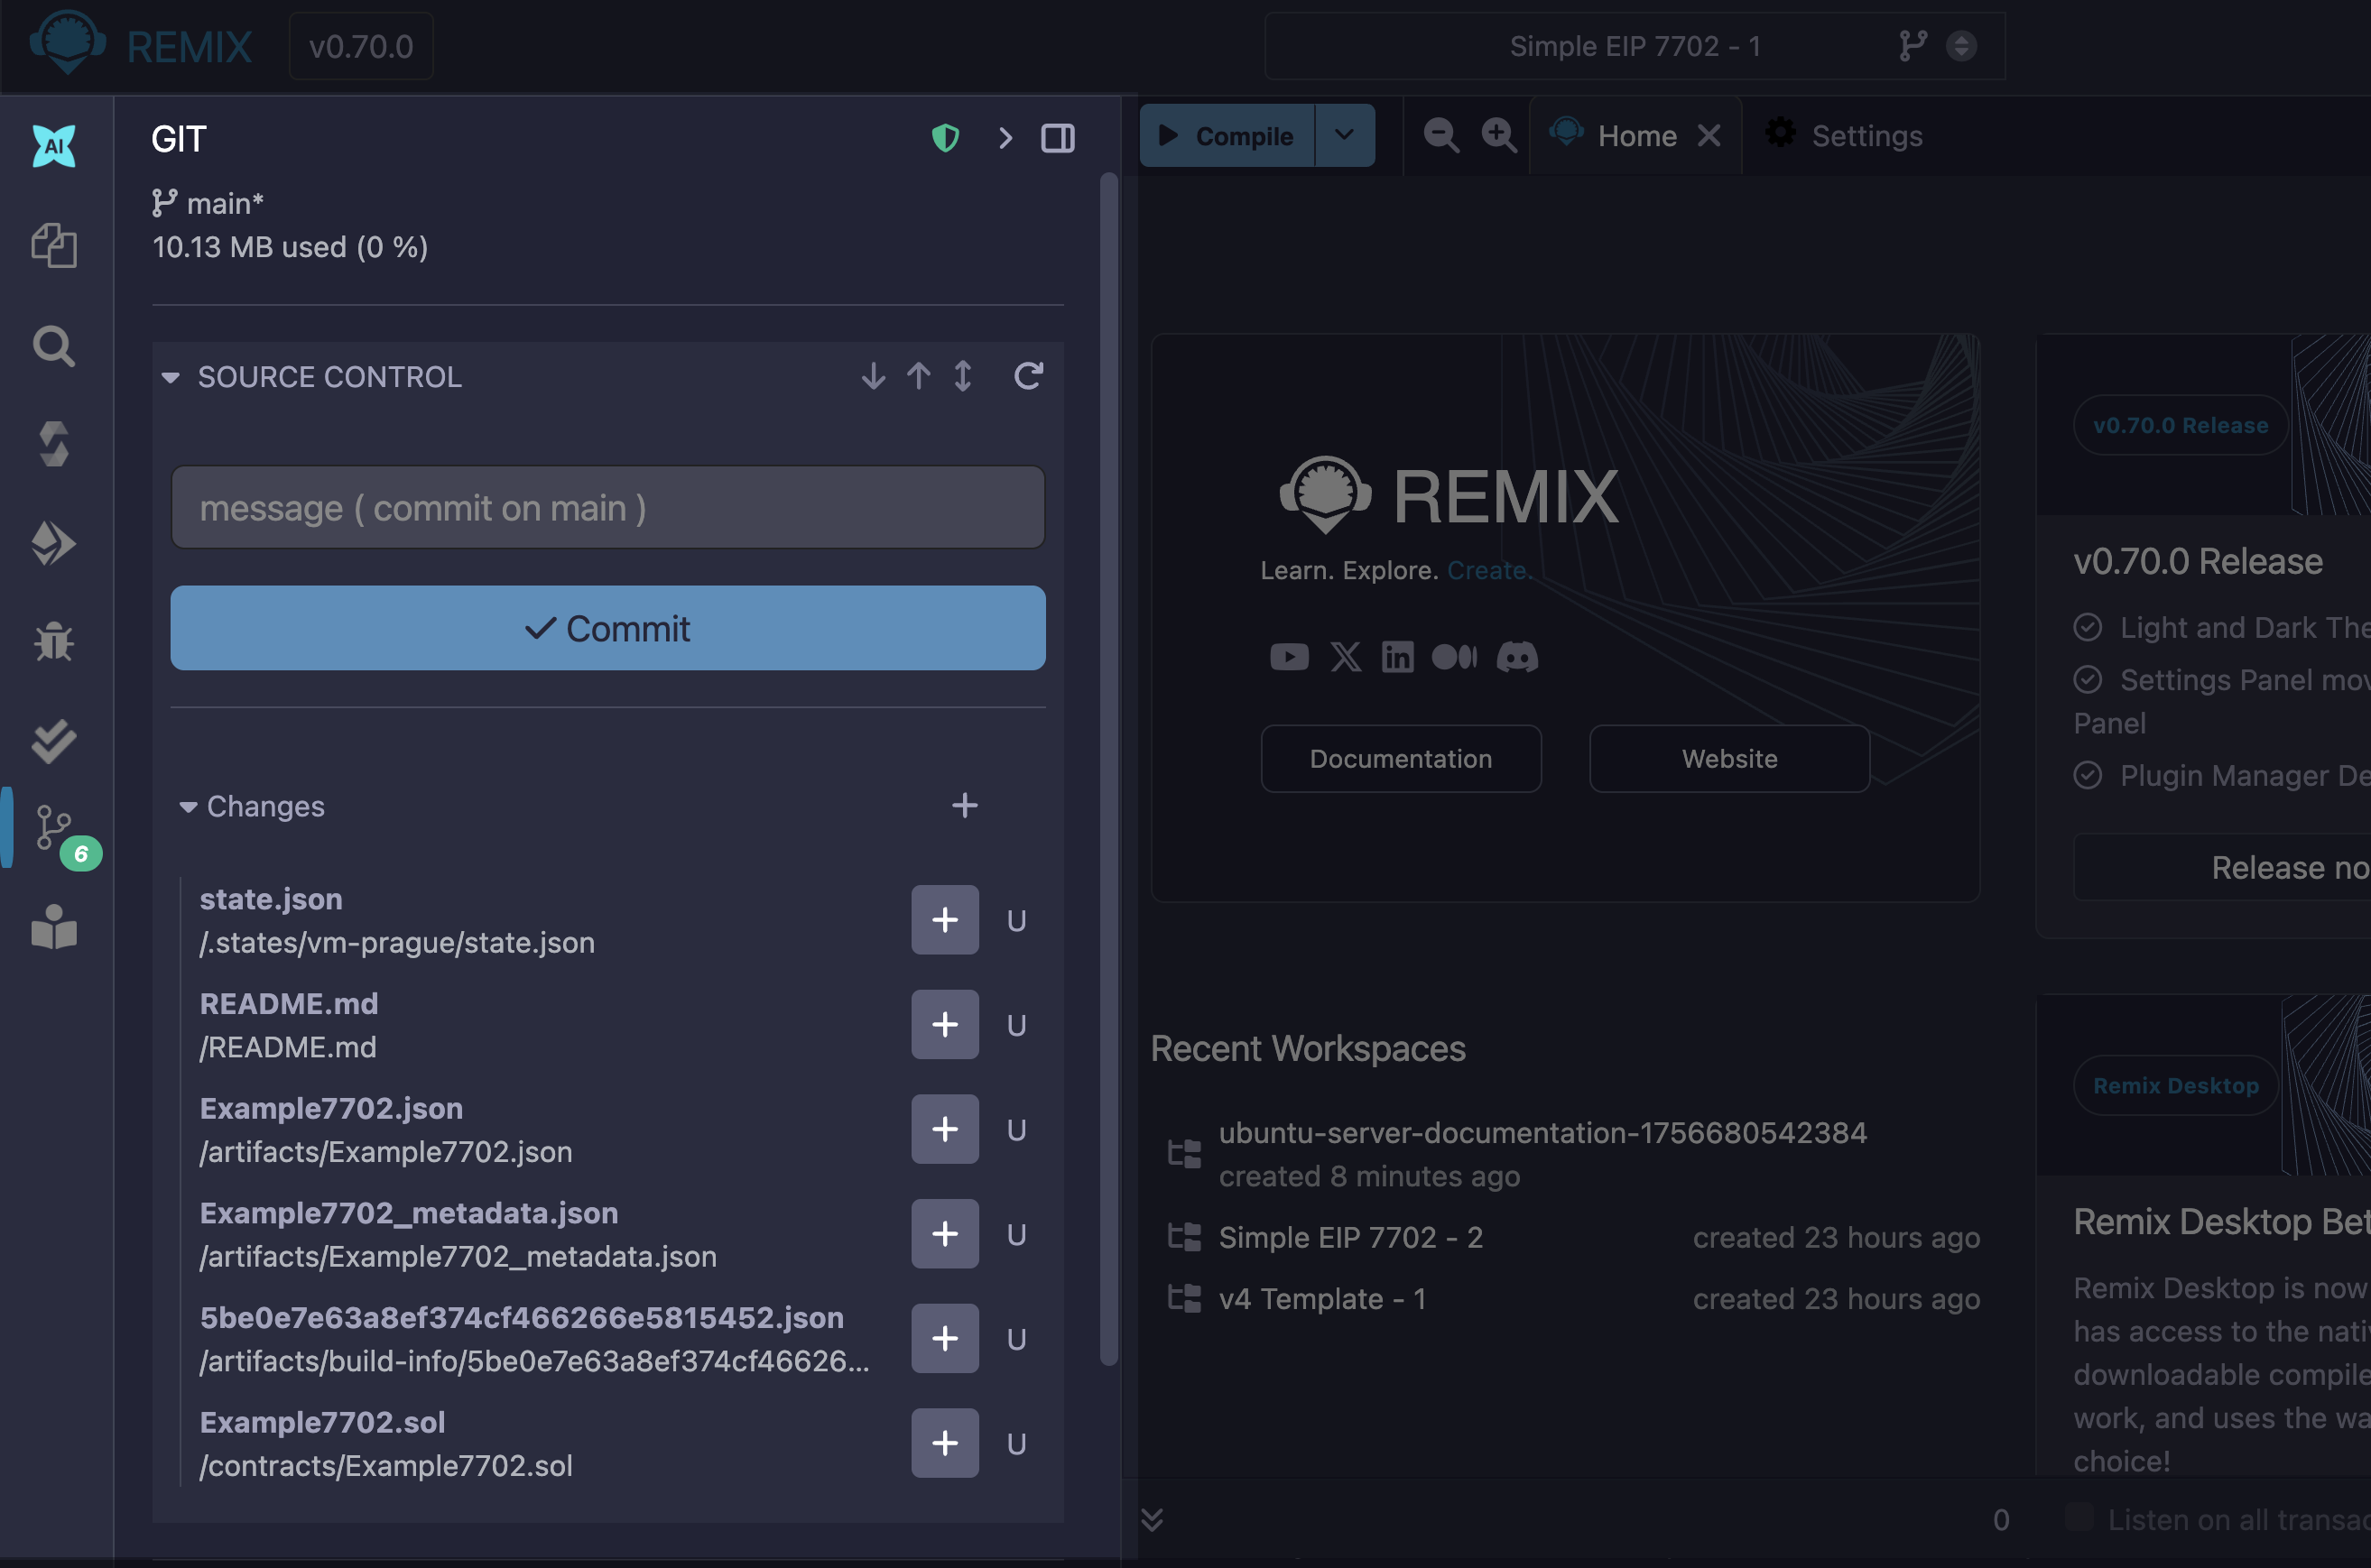The height and width of the screenshot is (1568, 2371).
Task: Click the green shield verified icon in GIT header
Action: pos(945,138)
